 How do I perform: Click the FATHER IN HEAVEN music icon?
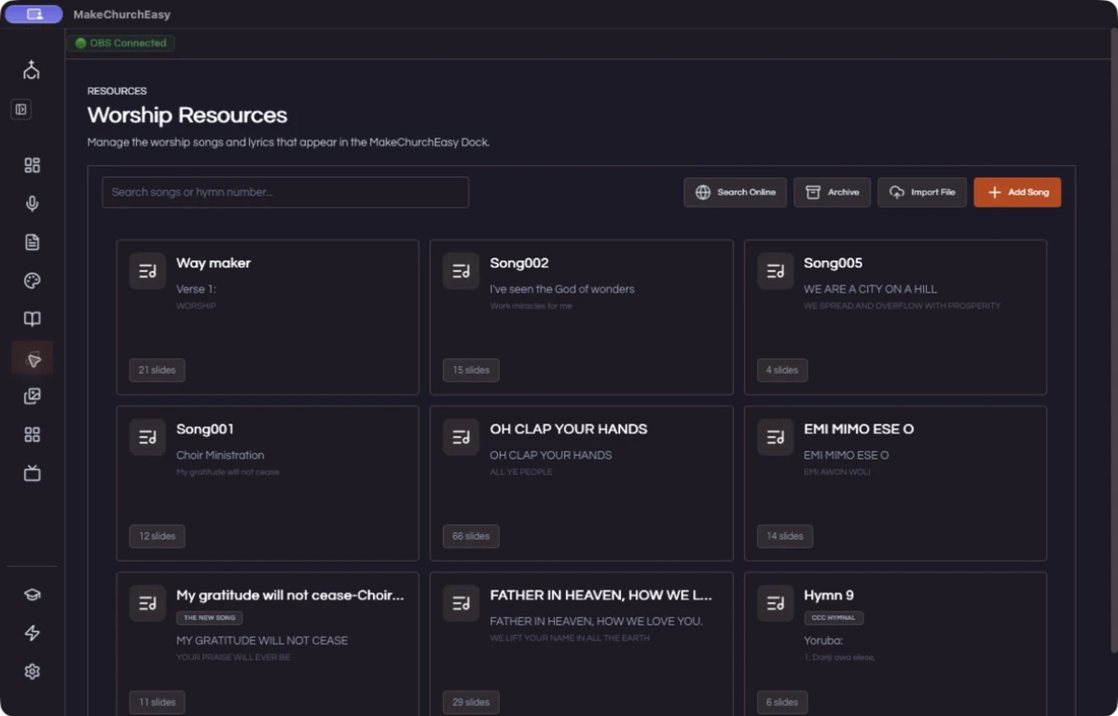point(462,603)
